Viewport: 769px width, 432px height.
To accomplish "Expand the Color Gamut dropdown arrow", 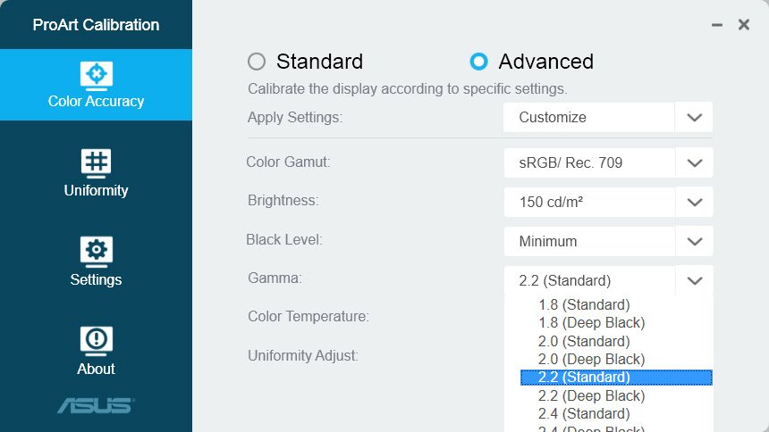I will (694, 163).
